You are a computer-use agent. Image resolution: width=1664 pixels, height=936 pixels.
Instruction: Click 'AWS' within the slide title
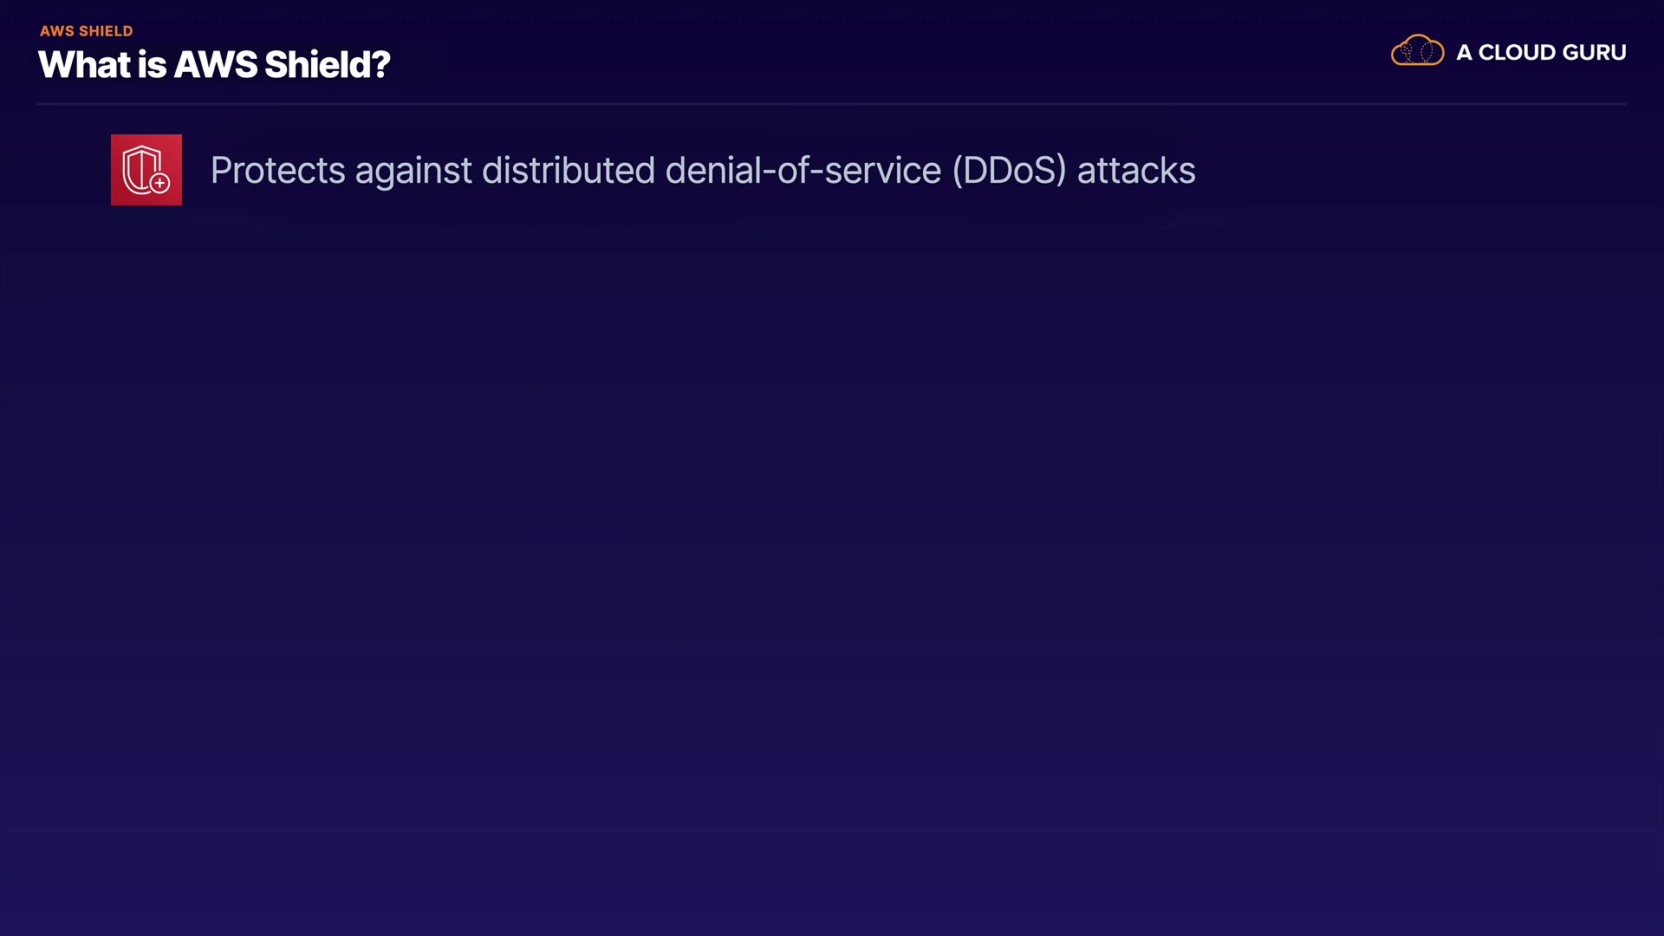(215, 65)
